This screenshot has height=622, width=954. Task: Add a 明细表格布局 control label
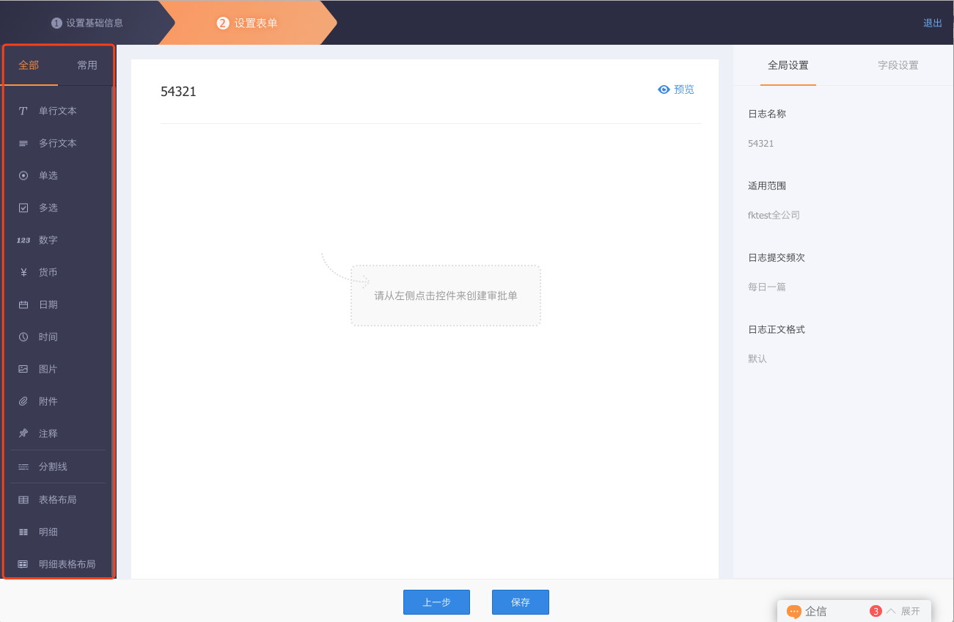click(x=67, y=565)
